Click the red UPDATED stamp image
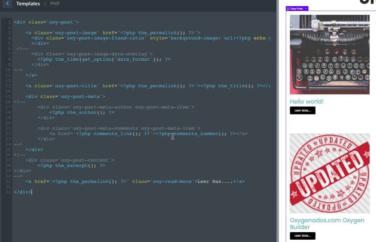 329,173
